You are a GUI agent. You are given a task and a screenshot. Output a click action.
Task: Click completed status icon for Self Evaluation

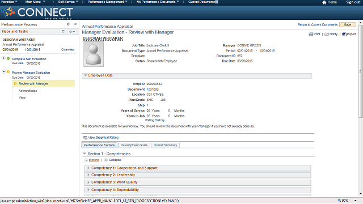[9, 58]
